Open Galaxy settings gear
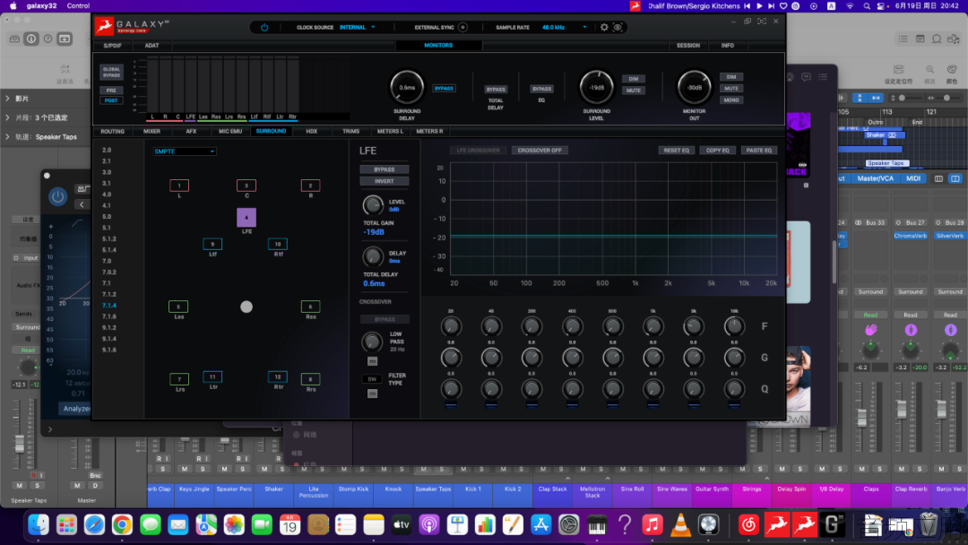The height and width of the screenshot is (545, 968). click(604, 27)
